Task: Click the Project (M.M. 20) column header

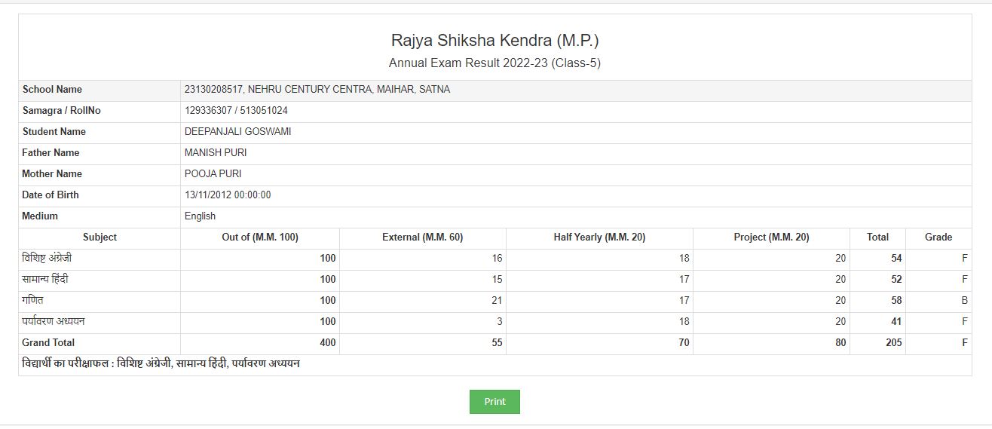Action: click(x=771, y=237)
